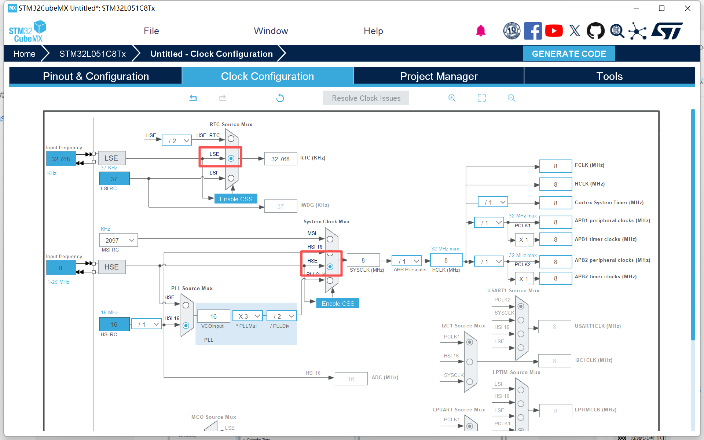Click the APB1 timer clocks value box
Viewport: 704px width, 440px height.
(x=555, y=239)
